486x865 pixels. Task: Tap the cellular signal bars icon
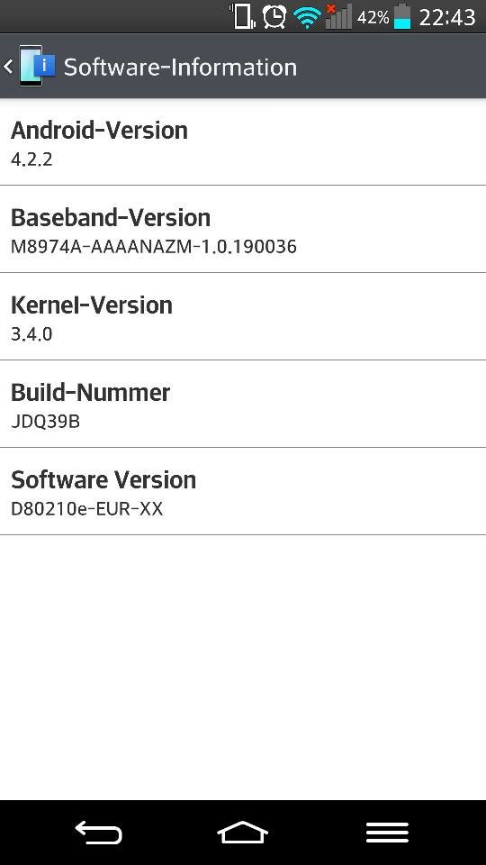tap(338, 16)
